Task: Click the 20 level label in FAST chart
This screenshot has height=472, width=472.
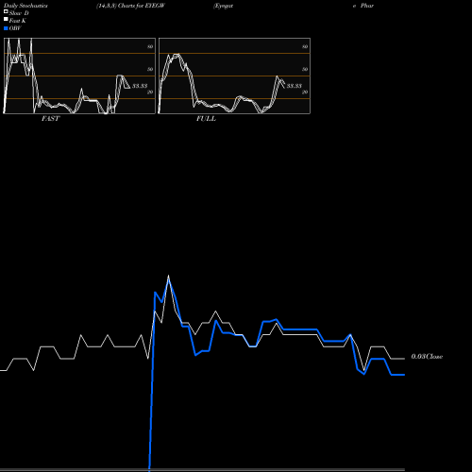Action: coord(150,92)
